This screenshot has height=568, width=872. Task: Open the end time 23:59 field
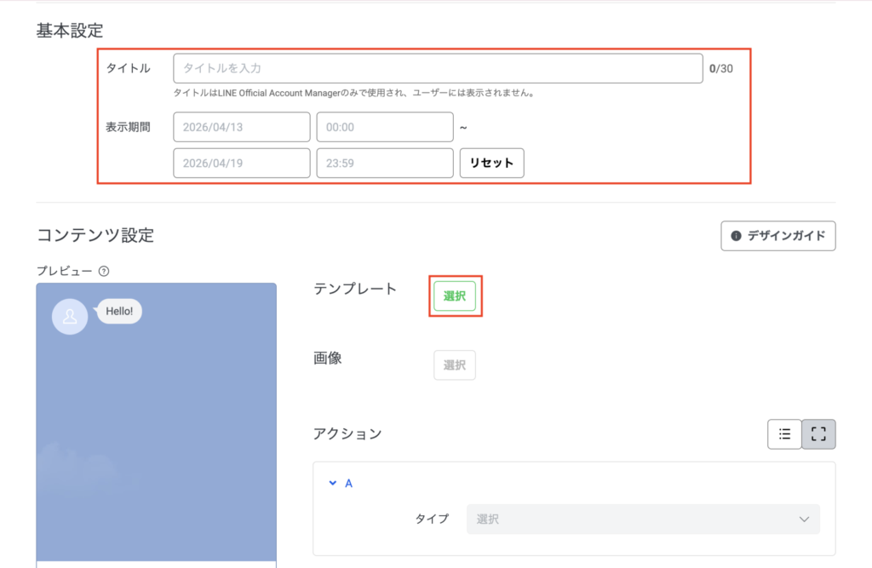385,163
